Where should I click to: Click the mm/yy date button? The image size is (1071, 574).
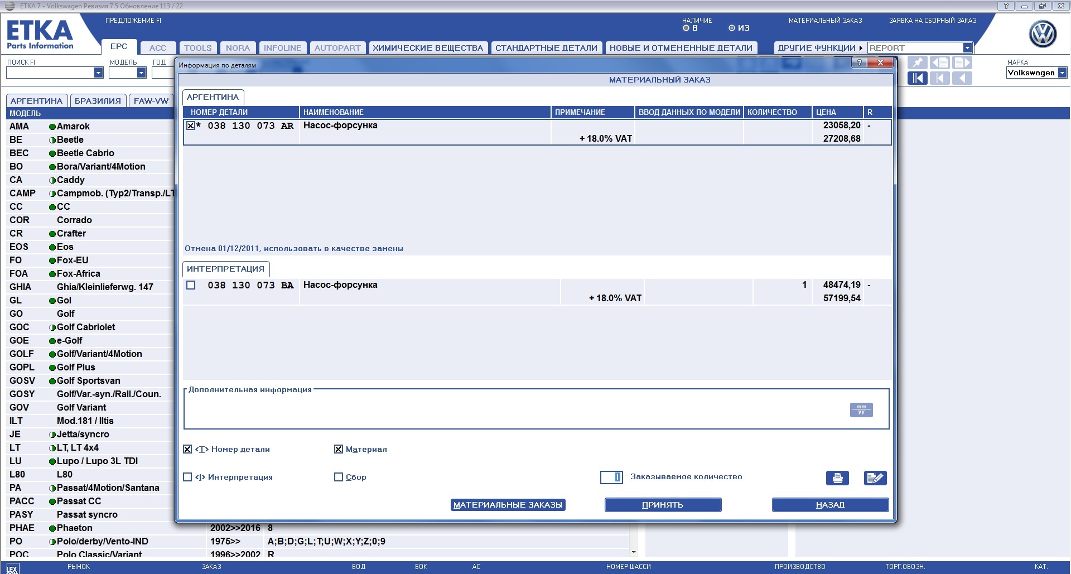pos(861,410)
